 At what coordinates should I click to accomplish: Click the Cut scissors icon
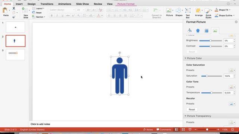[14, 8]
